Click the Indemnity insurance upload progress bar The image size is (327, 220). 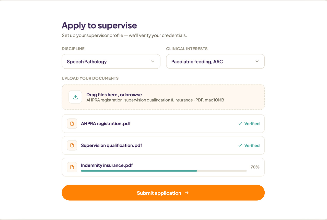(x=164, y=171)
